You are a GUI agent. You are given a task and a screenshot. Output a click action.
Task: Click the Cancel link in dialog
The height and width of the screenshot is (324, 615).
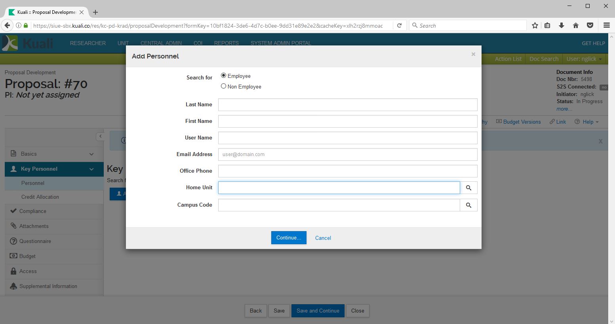tap(323, 238)
